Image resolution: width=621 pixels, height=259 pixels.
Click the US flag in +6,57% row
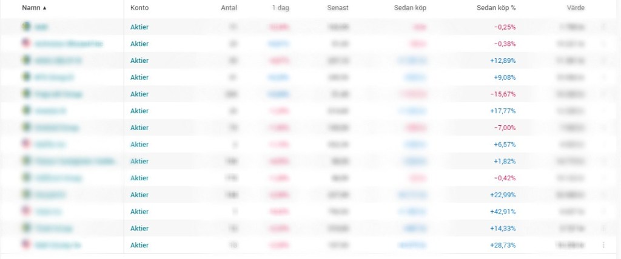point(26,144)
